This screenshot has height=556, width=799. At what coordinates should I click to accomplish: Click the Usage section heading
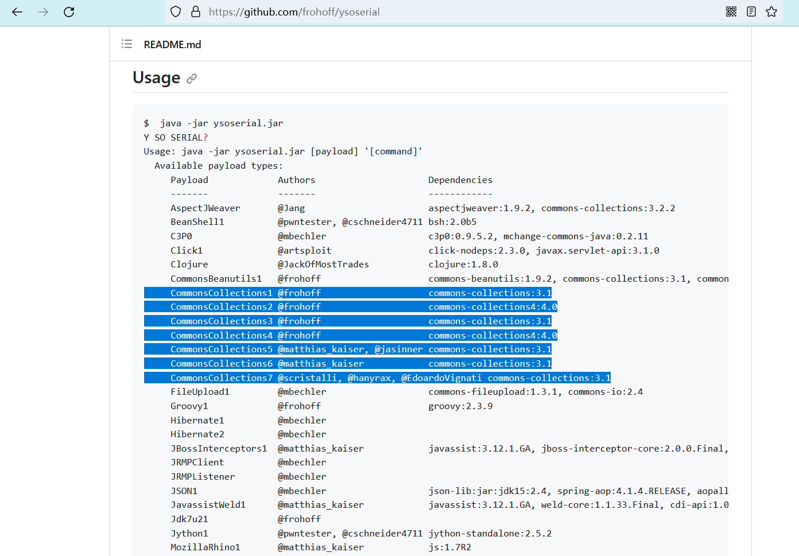pos(156,77)
